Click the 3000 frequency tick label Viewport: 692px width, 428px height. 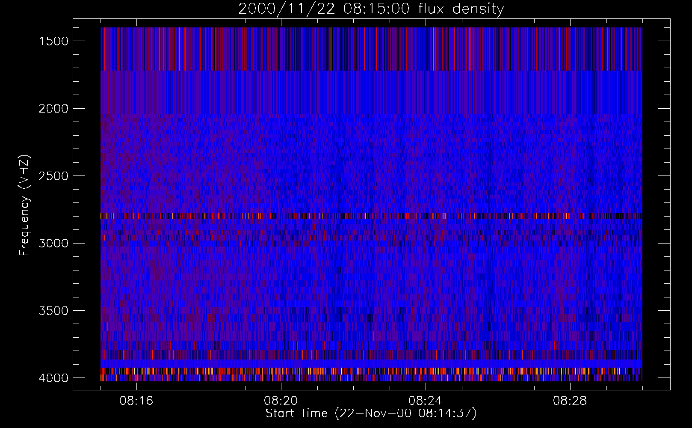(53, 244)
